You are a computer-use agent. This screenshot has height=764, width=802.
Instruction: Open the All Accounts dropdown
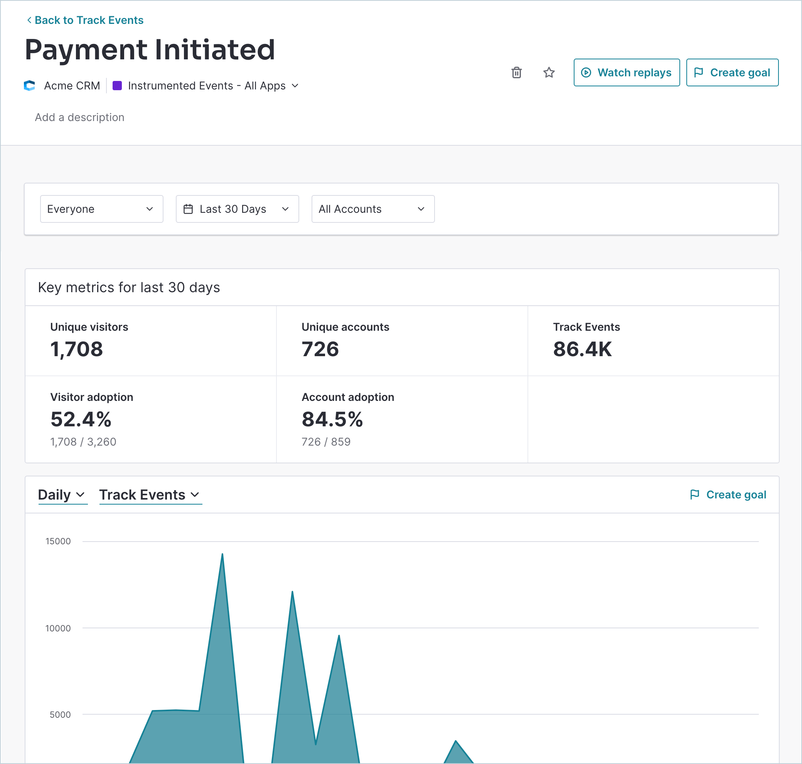pos(373,209)
